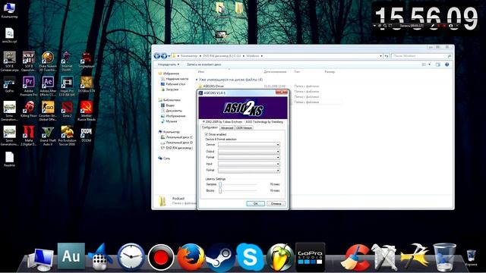Sort by the Имя column header
This screenshot has width=486, height=273.
[200, 72]
